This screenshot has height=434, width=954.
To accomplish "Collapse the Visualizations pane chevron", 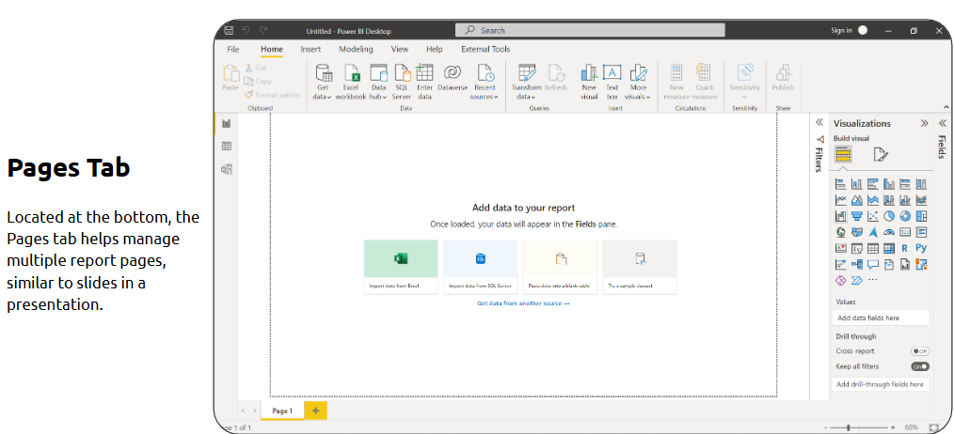I will pyautogui.click(x=924, y=123).
